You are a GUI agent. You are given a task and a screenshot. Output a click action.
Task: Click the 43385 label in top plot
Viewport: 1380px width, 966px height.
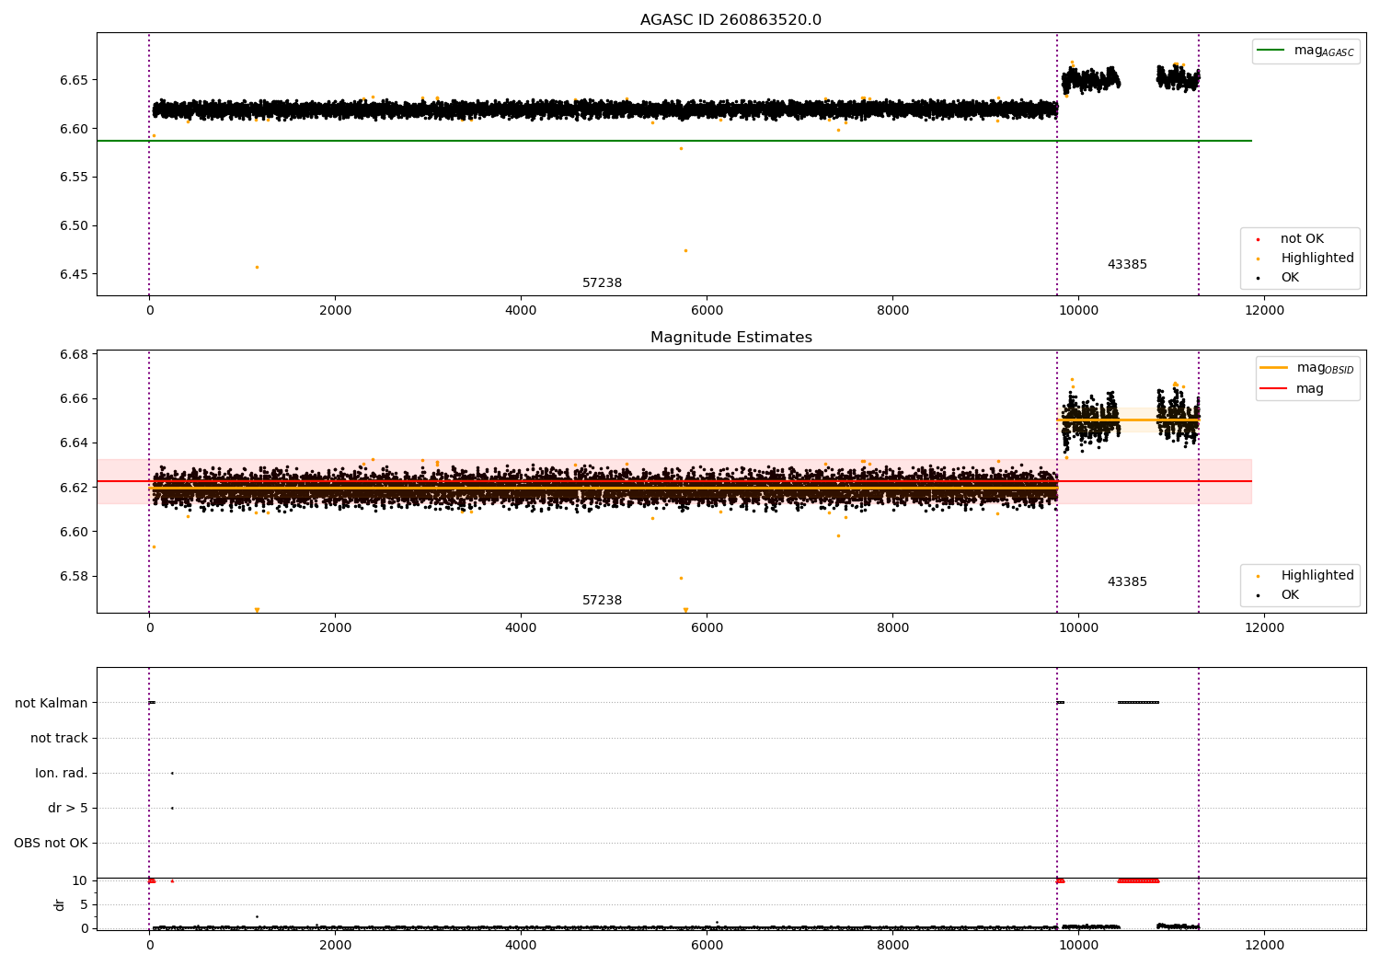pyautogui.click(x=1127, y=265)
